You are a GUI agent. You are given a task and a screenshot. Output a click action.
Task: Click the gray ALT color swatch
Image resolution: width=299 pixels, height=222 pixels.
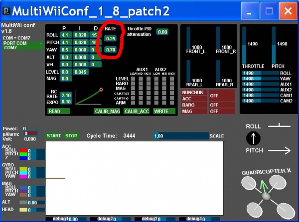click(x=23, y=203)
